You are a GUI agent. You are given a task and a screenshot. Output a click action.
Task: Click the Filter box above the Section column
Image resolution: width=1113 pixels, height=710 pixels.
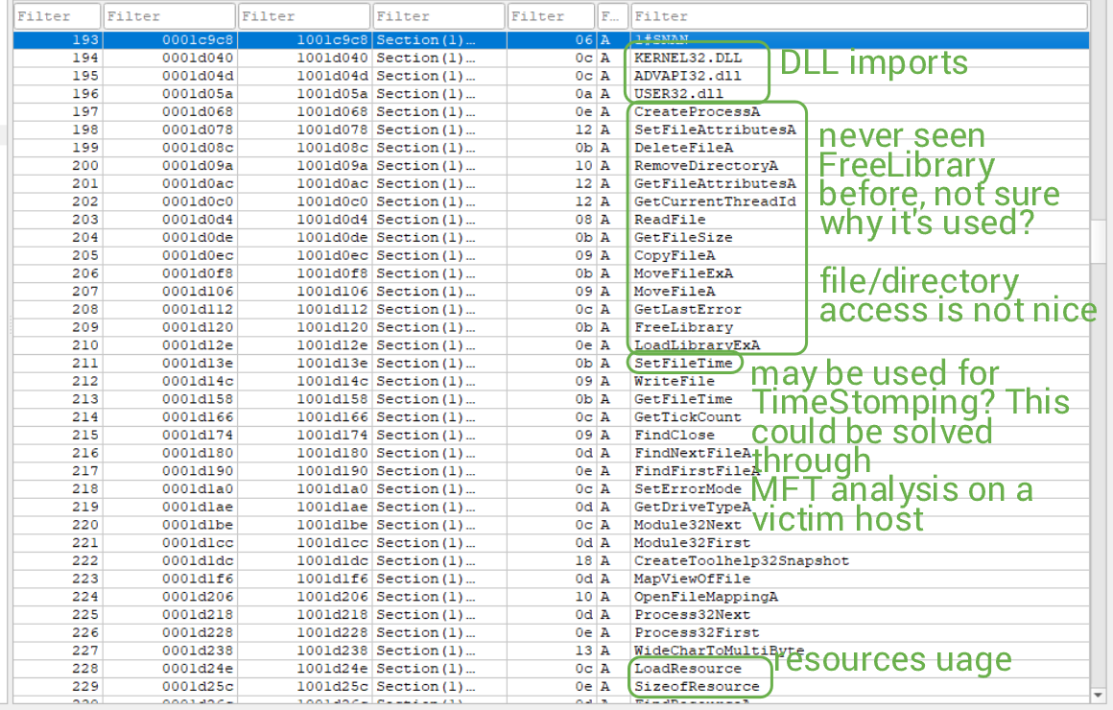point(438,16)
